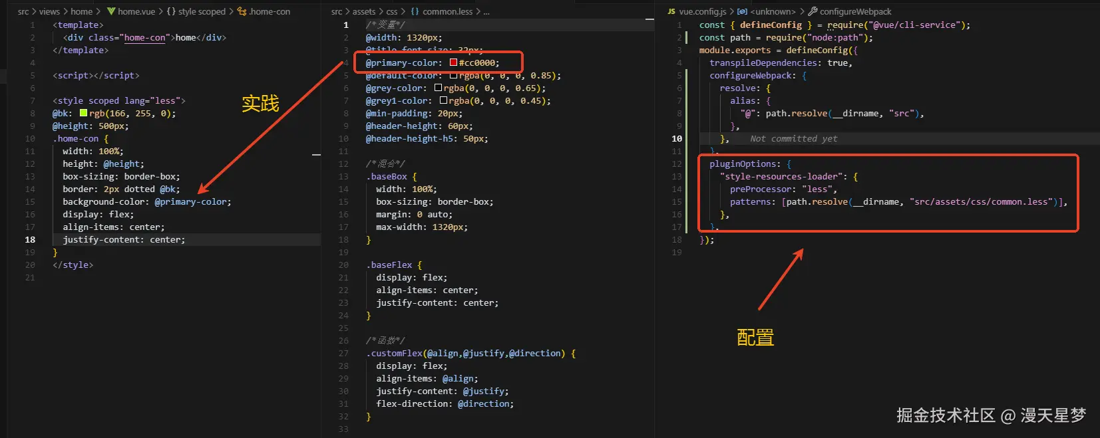Click 'alias: {' in vue.config.js

750,100
